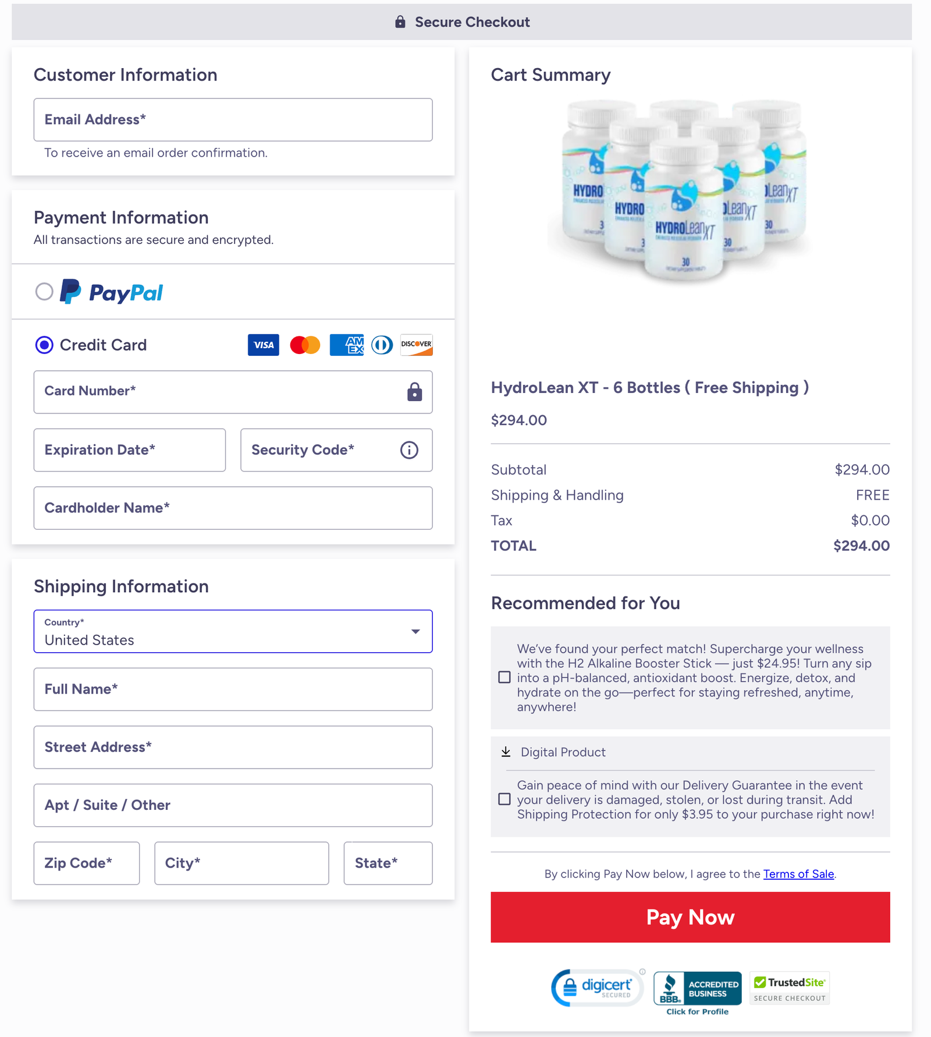Image resolution: width=931 pixels, height=1037 pixels.
Task: Click the Mastercard icon
Action: pos(305,345)
